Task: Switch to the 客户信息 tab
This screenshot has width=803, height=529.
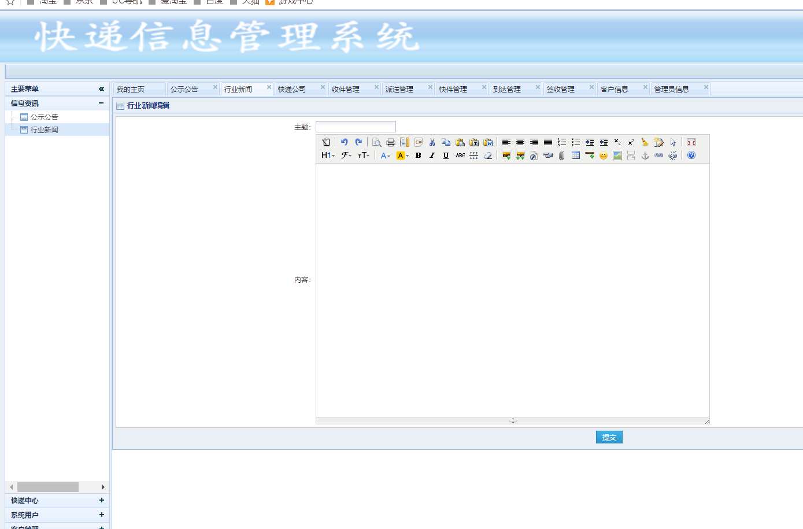Action: click(614, 90)
